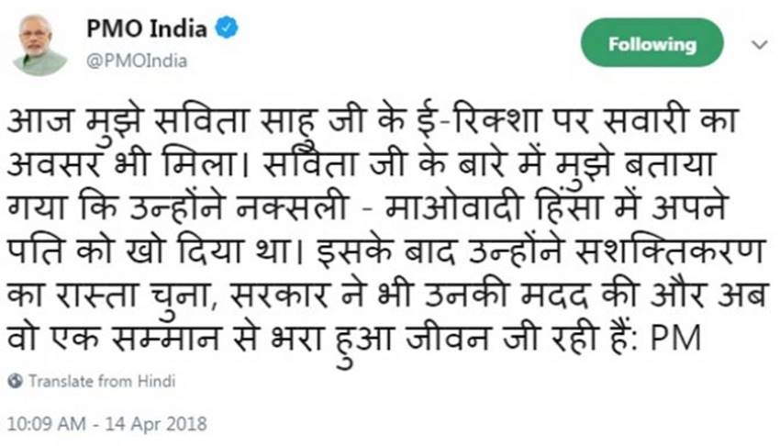Open the @PMOIndia handle link

point(137,61)
